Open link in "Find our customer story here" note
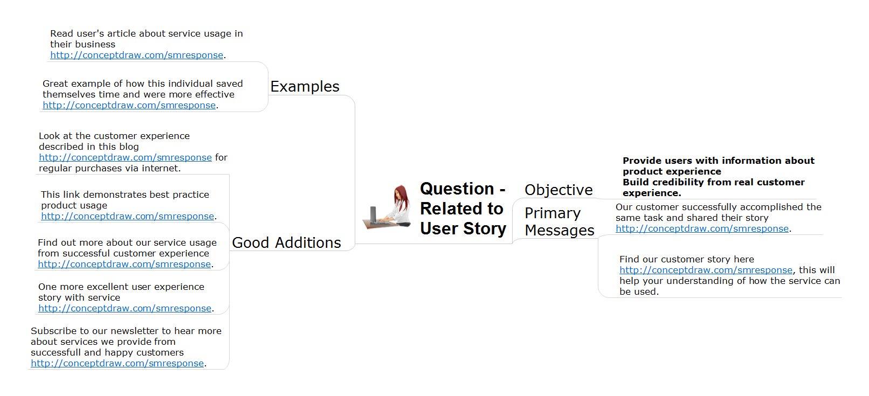The height and width of the screenshot is (396, 869). point(706,270)
